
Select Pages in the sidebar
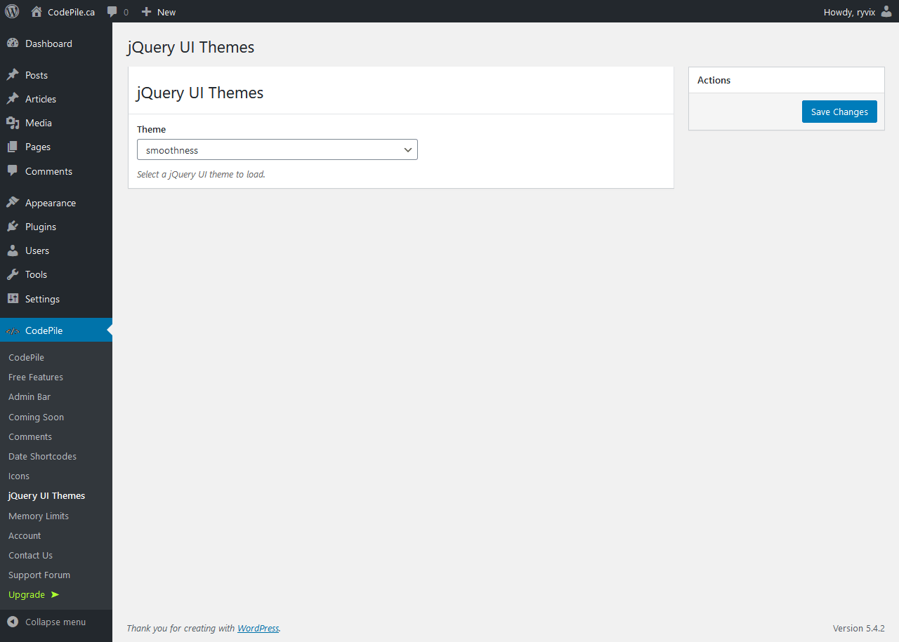pos(56,147)
